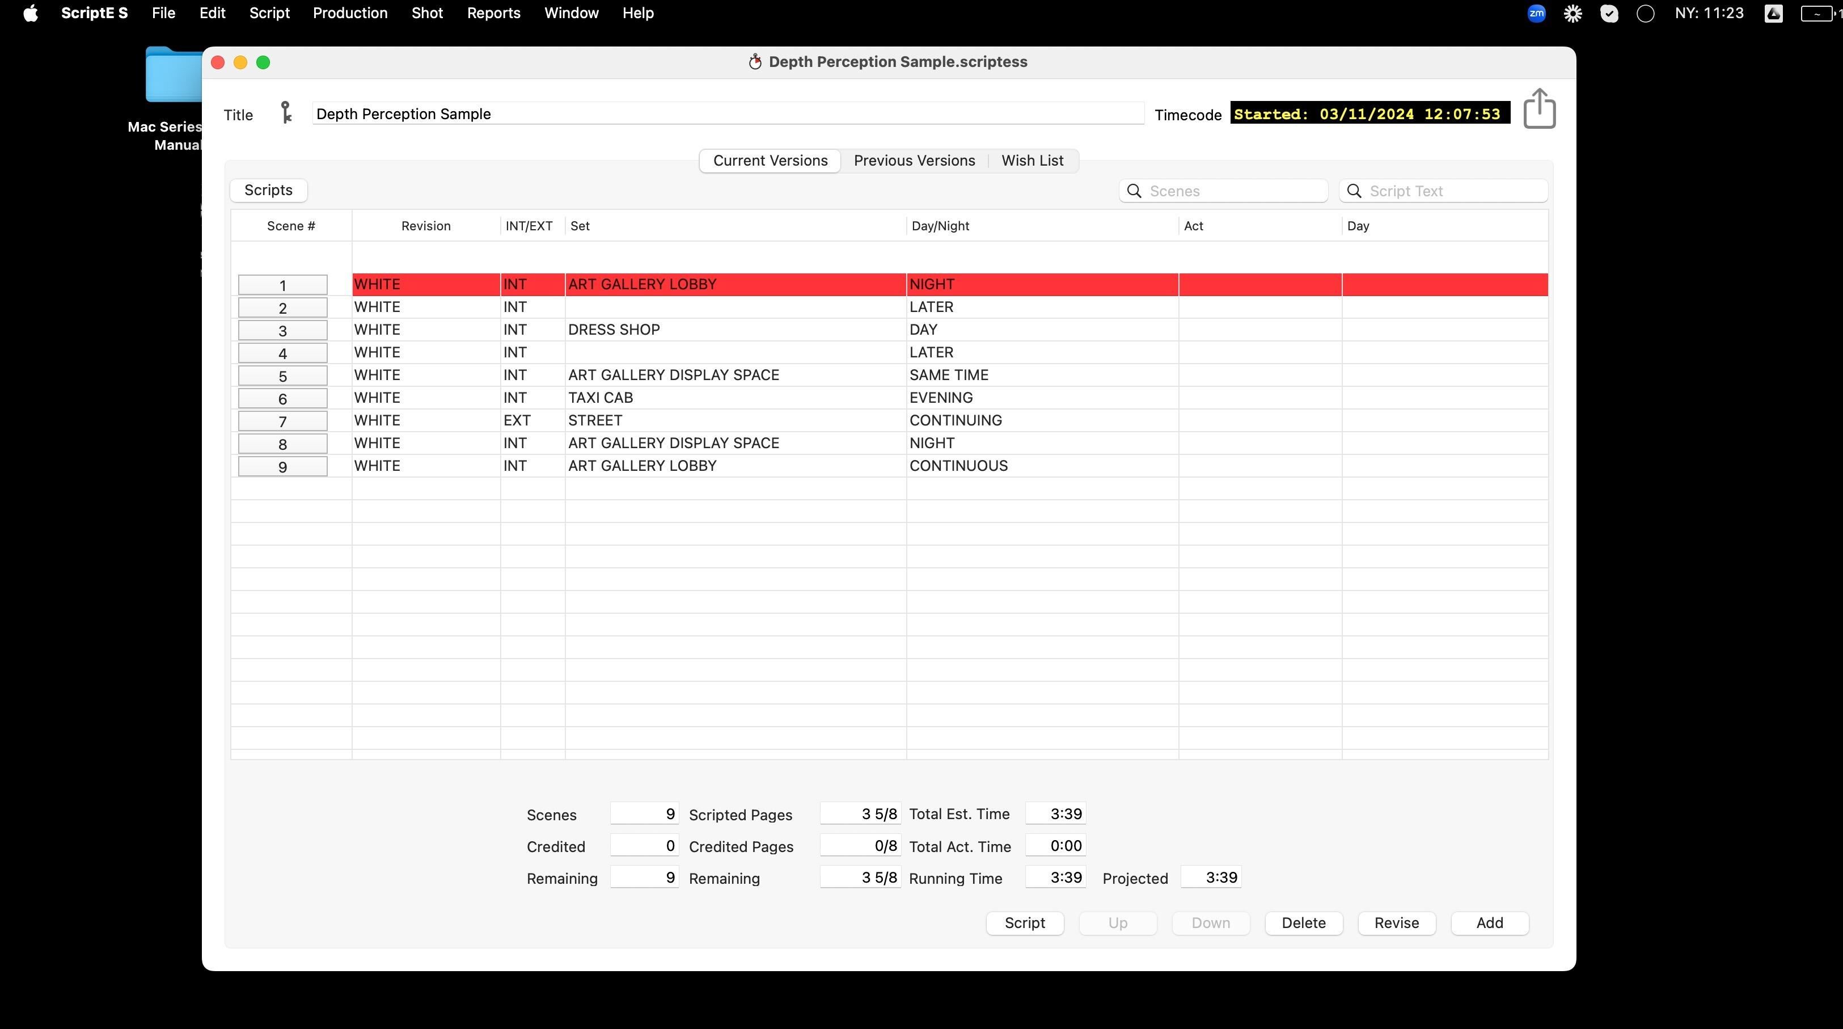Click the share/export icon

click(x=1539, y=109)
